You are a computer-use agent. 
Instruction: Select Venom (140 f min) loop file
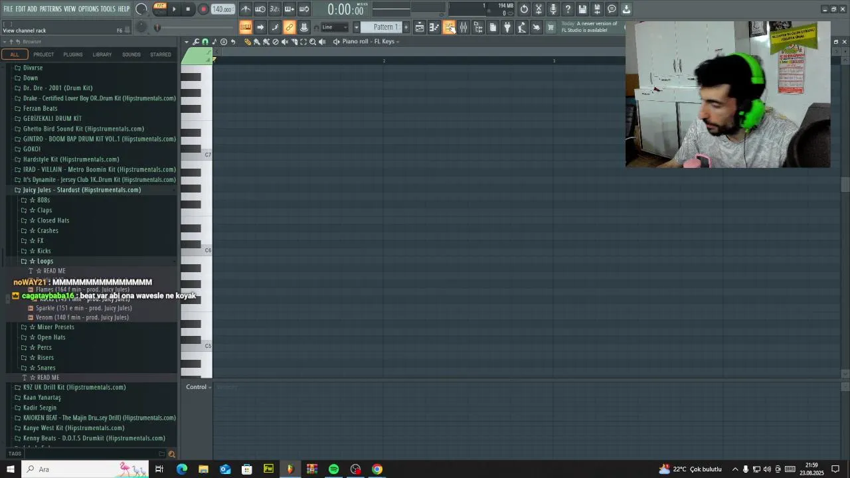click(x=82, y=317)
